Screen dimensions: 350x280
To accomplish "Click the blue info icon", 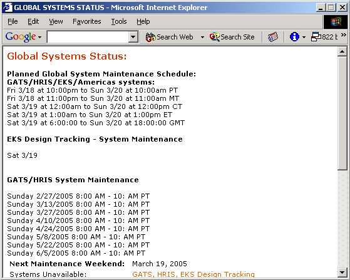I will 294,36.
